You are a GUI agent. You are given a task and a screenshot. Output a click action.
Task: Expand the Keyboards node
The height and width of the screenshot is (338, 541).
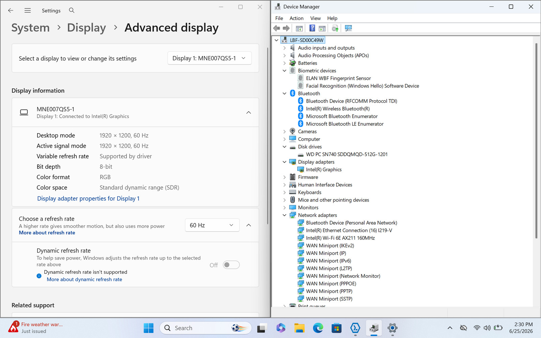[x=284, y=192]
